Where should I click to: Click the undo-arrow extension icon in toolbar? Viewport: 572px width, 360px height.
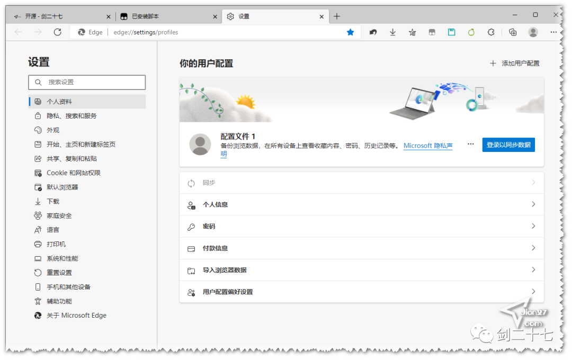coord(373,32)
